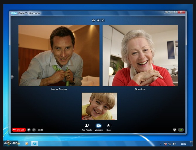Click the 11:33 taskbar clock

pyautogui.click(x=183, y=144)
